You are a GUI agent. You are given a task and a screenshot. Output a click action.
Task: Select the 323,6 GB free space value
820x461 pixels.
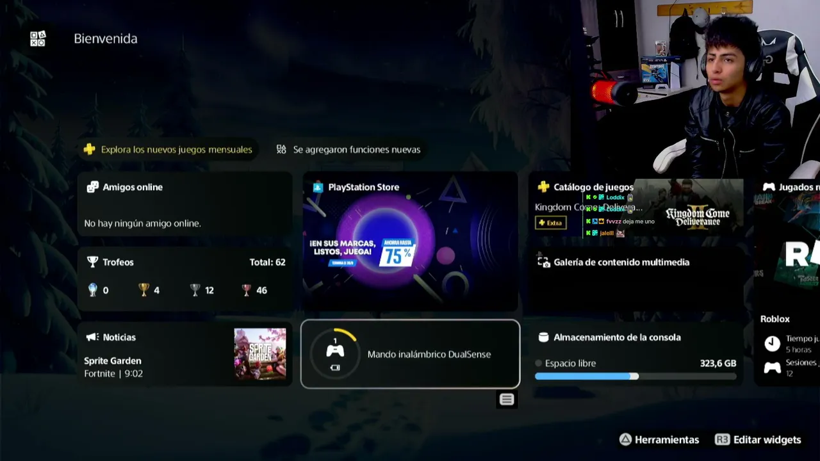point(718,363)
